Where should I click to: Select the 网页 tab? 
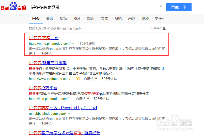pyautogui.click(x=36, y=18)
